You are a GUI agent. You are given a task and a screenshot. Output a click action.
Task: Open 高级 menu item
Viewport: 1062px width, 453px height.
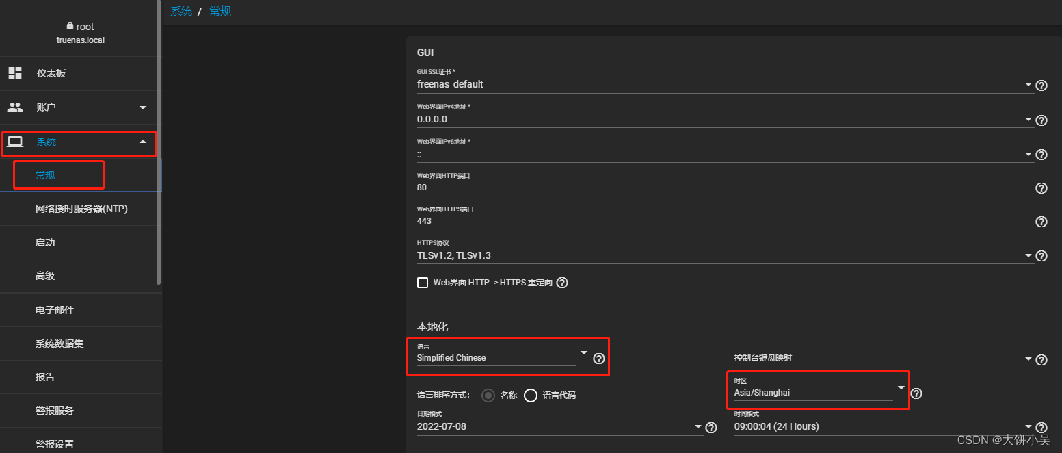click(x=79, y=276)
